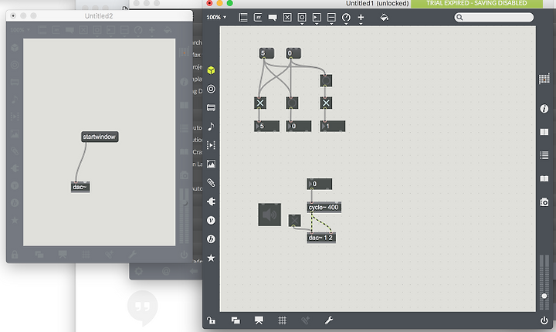Open the modules icon below the target icon
This screenshot has width=556, height=332.
point(211,107)
